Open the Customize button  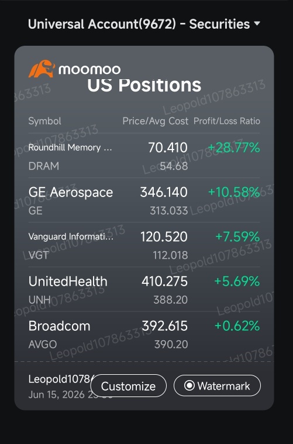(x=129, y=386)
